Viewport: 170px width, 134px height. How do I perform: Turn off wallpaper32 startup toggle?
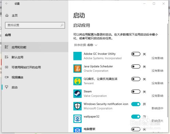(136, 117)
